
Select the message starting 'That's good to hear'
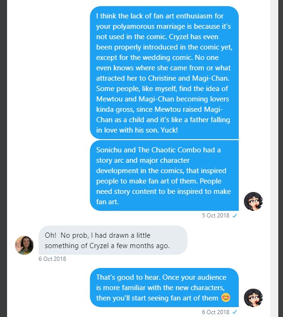pos(164,287)
